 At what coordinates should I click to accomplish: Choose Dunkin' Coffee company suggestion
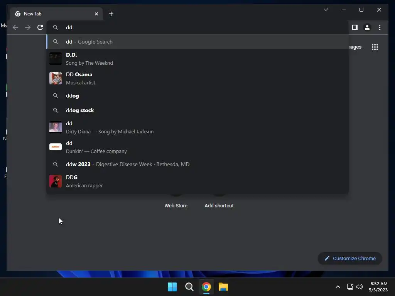[197, 147]
